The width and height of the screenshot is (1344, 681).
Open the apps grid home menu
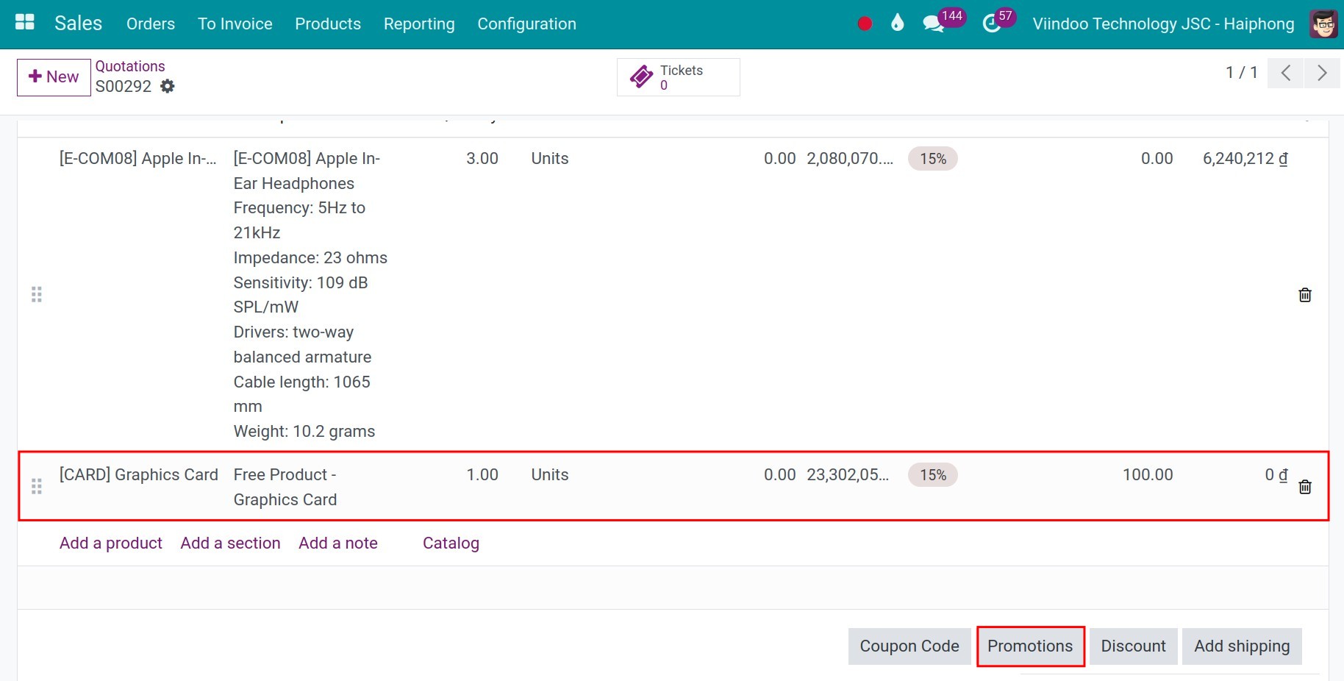(25, 23)
